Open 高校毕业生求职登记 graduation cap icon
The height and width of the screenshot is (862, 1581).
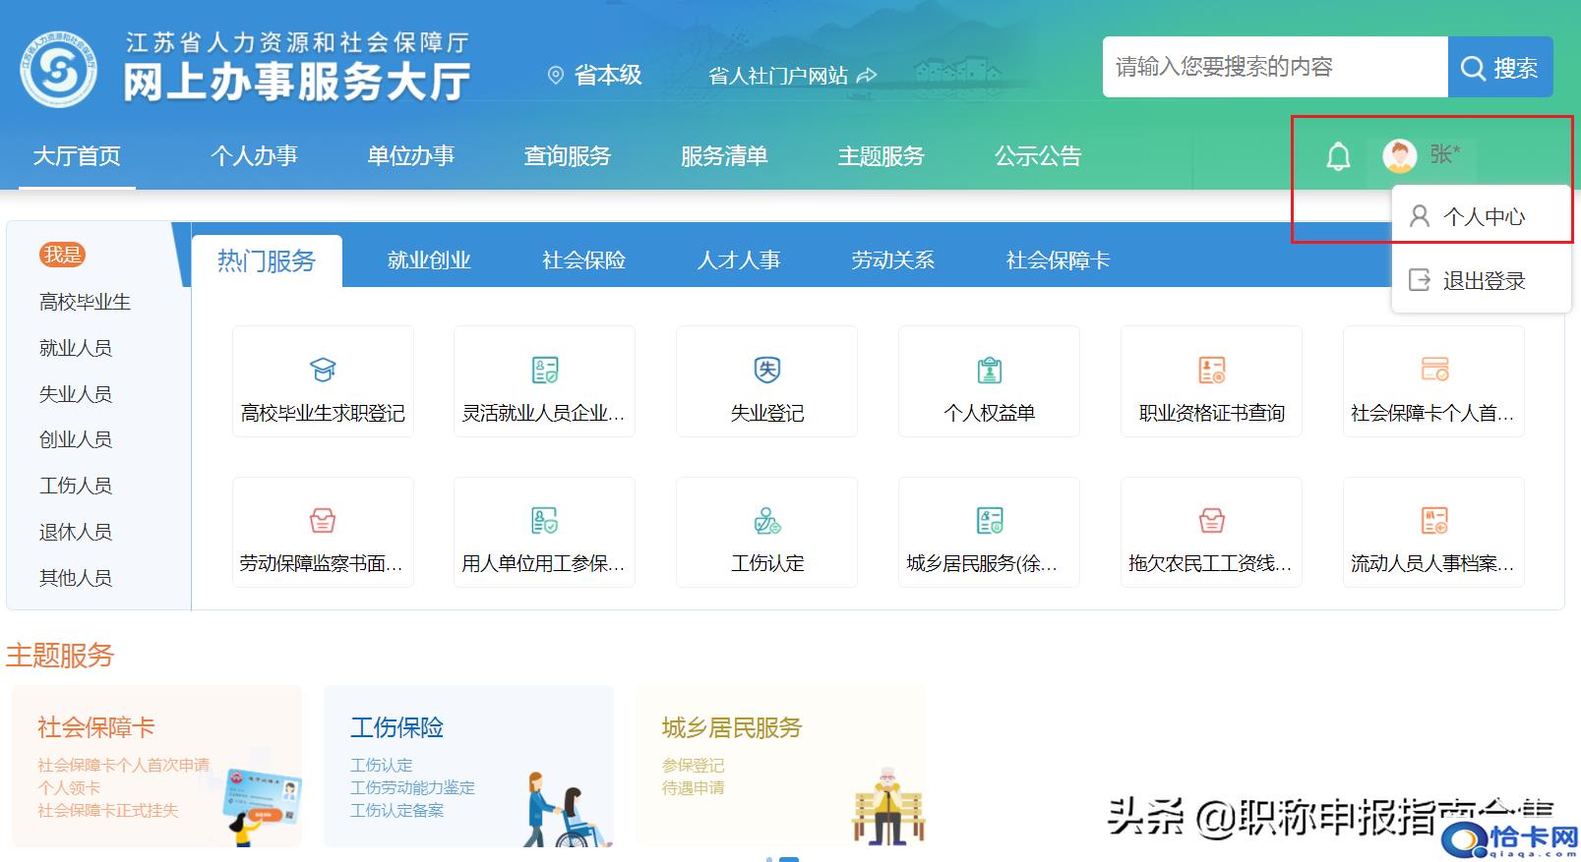[x=323, y=370]
